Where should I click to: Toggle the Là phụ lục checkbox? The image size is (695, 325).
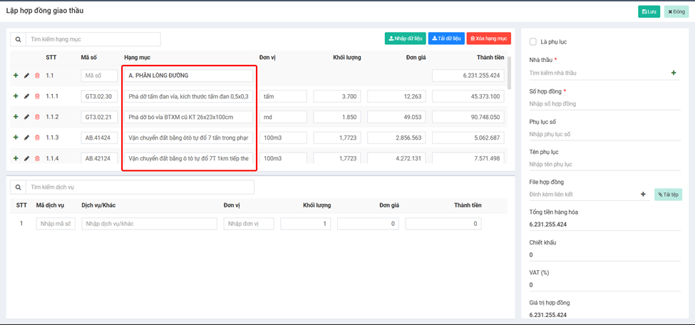[533, 42]
